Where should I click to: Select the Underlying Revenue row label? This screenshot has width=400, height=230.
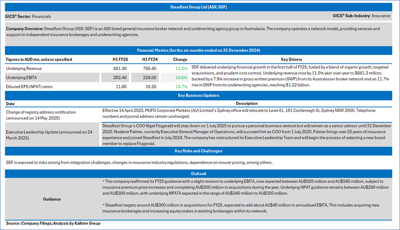(24, 69)
